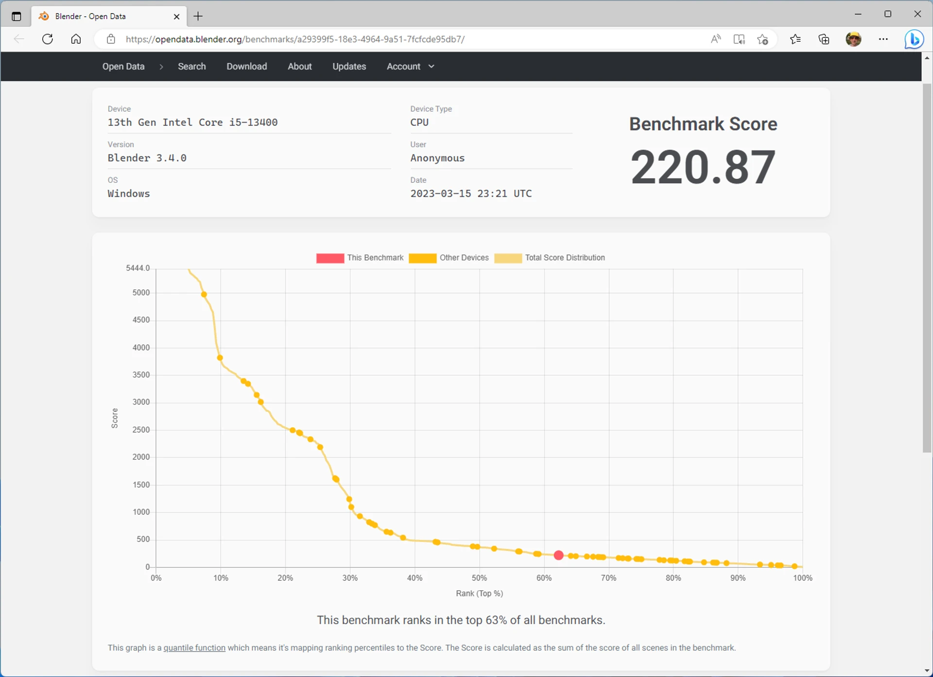Viewport: 933px width, 677px height.
Task: Minimize the browser window
Action: (858, 14)
